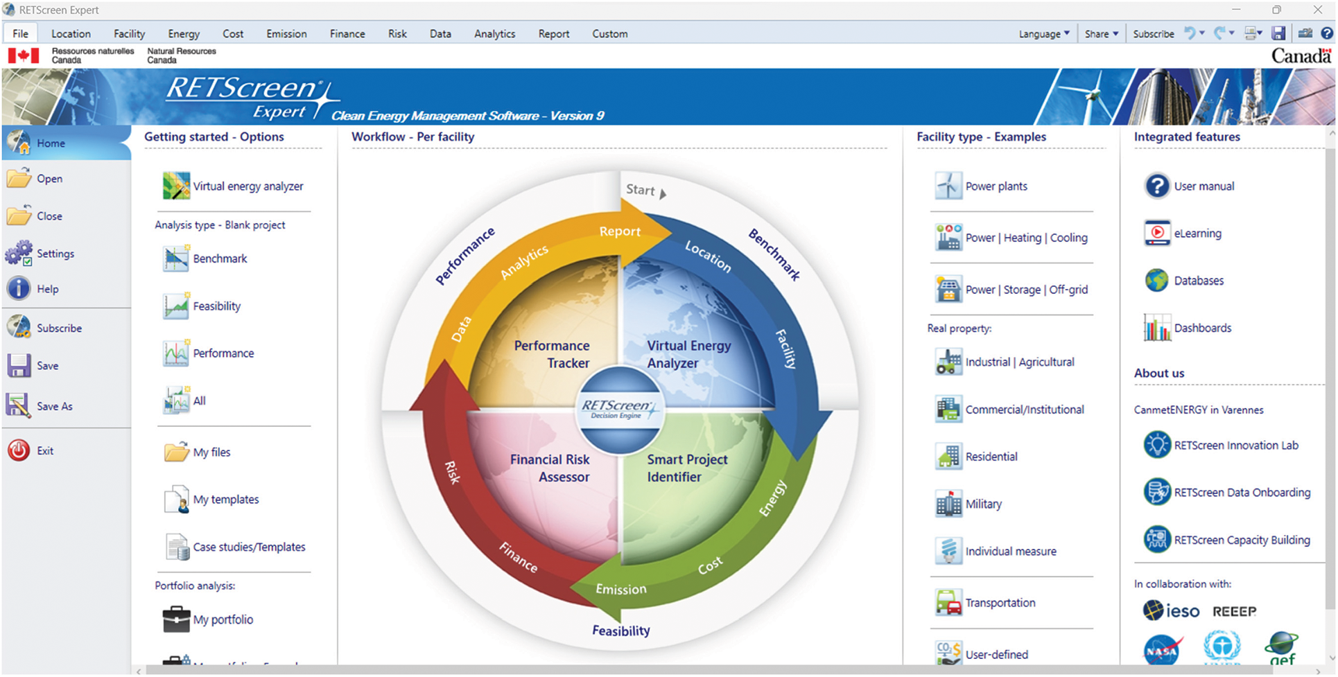The width and height of the screenshot is (1338, 677).
Task: Open the undo history dropdown arrow
Action: 1202,33
